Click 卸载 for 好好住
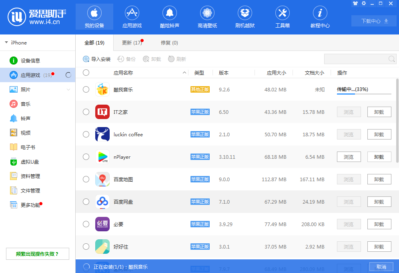The height and width of the screenshot is (273, 399). [x=379, y=247]
